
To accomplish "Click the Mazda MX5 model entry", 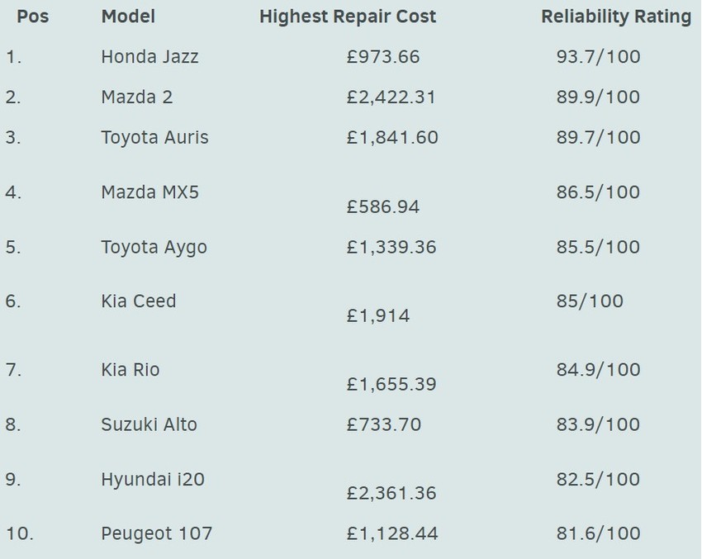I will 150,192.
